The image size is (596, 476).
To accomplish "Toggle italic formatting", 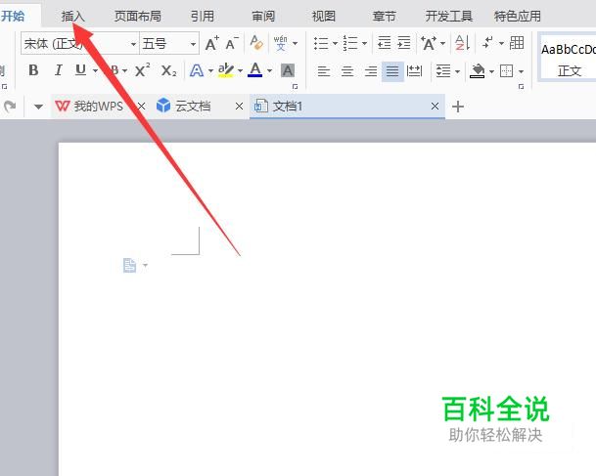I will point(58,70).
